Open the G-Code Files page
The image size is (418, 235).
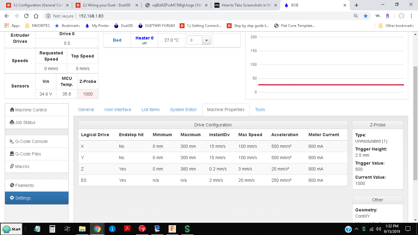37,154
